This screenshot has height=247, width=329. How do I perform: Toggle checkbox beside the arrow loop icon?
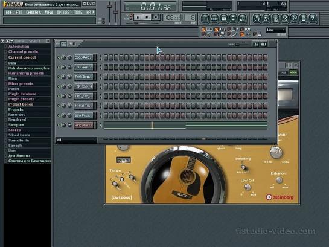pos(242,34)
